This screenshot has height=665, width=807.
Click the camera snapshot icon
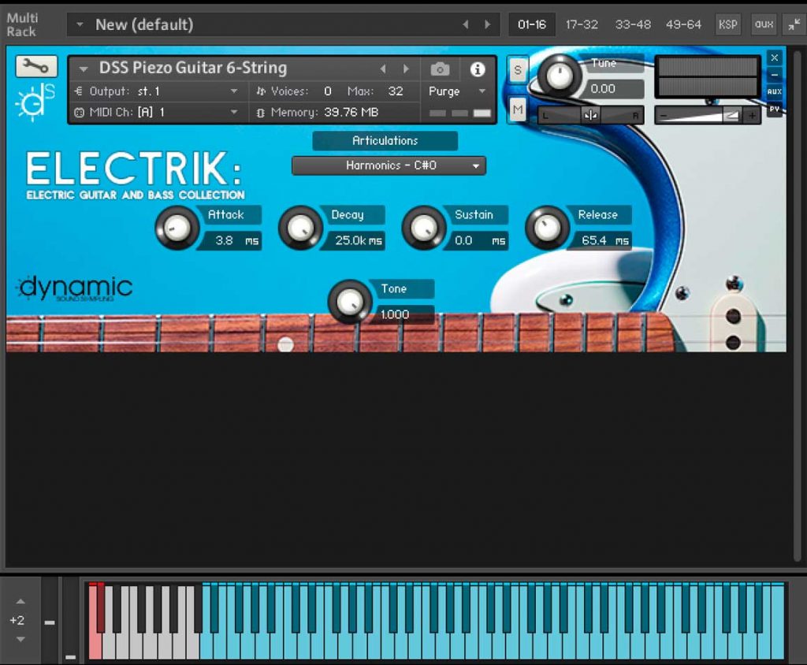440,69
